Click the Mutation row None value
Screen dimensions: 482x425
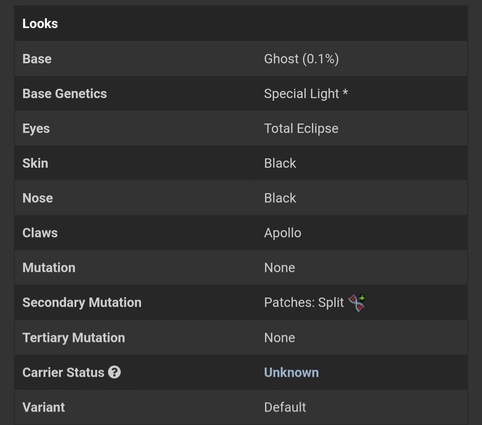[279, 268]
